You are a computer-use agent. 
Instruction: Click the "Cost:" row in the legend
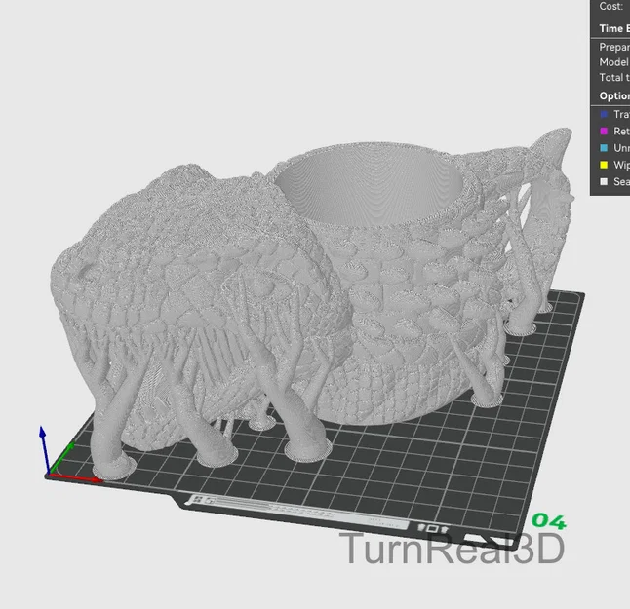point(610,6)
